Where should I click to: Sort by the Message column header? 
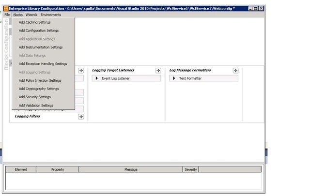pyautogui.click(x=131, y=169)
